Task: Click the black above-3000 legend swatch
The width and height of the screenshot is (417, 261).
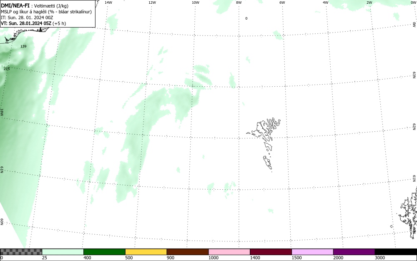Action: click(396, 252)
